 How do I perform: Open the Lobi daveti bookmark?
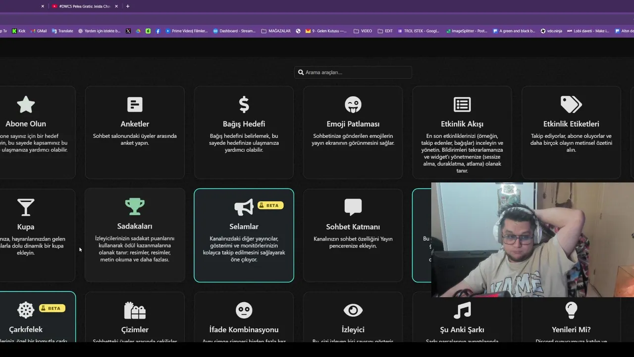pos(588,31)
